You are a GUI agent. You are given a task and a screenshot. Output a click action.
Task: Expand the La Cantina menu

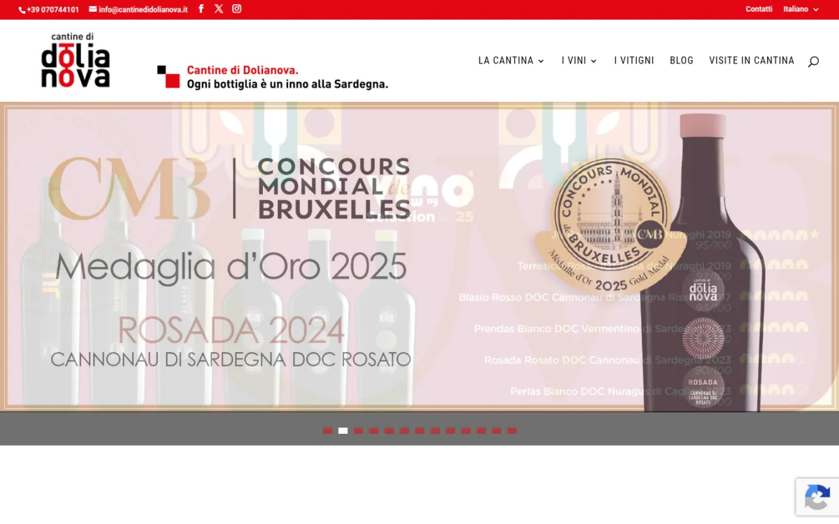511,61
